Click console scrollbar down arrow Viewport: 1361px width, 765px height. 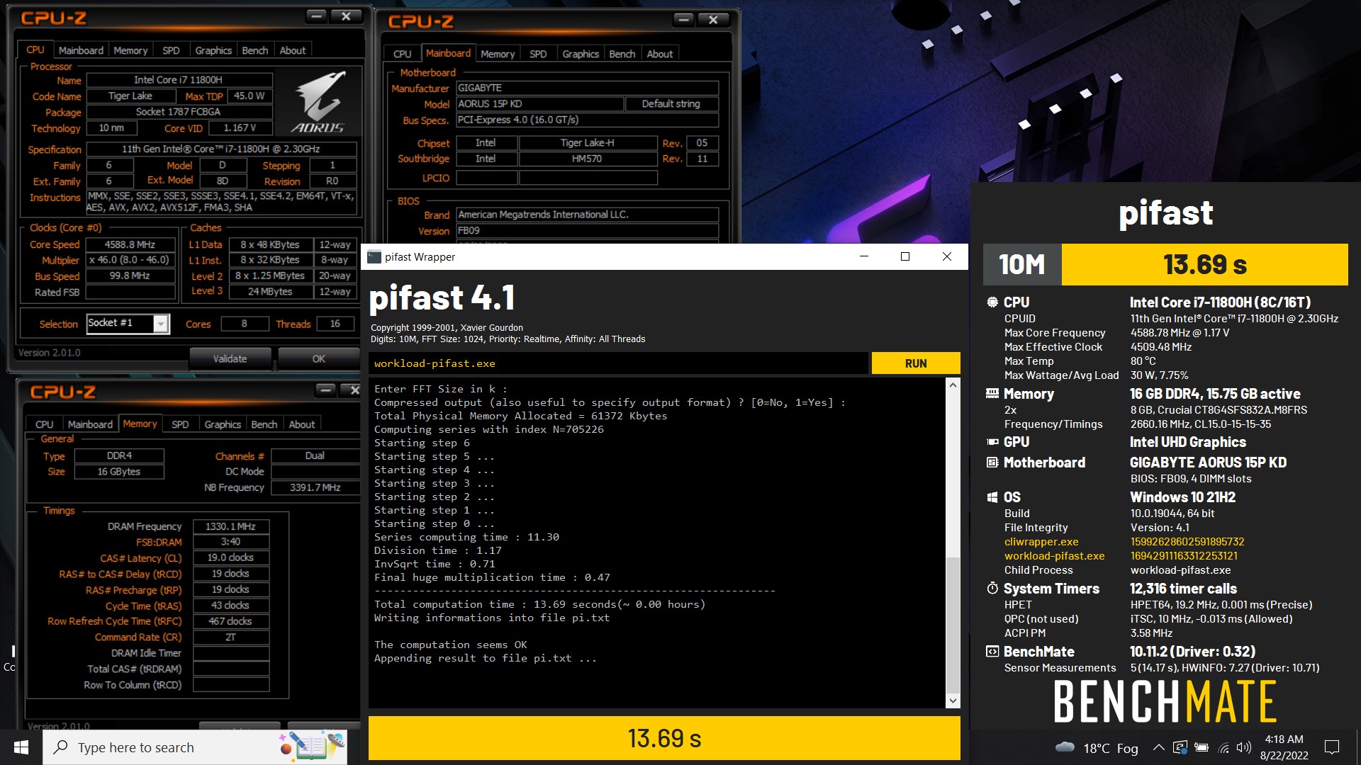(x=953, y=701)
